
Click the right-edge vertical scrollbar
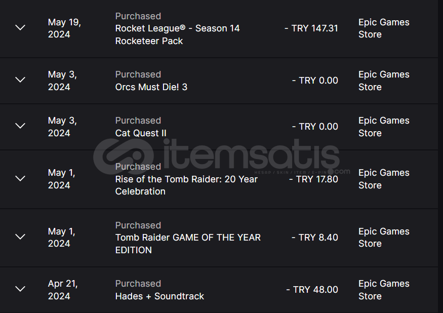click(440, 156)
